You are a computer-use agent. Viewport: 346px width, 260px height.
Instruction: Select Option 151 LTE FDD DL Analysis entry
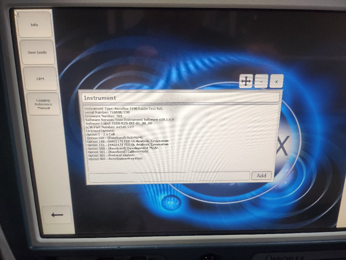(x=128, y=144)
